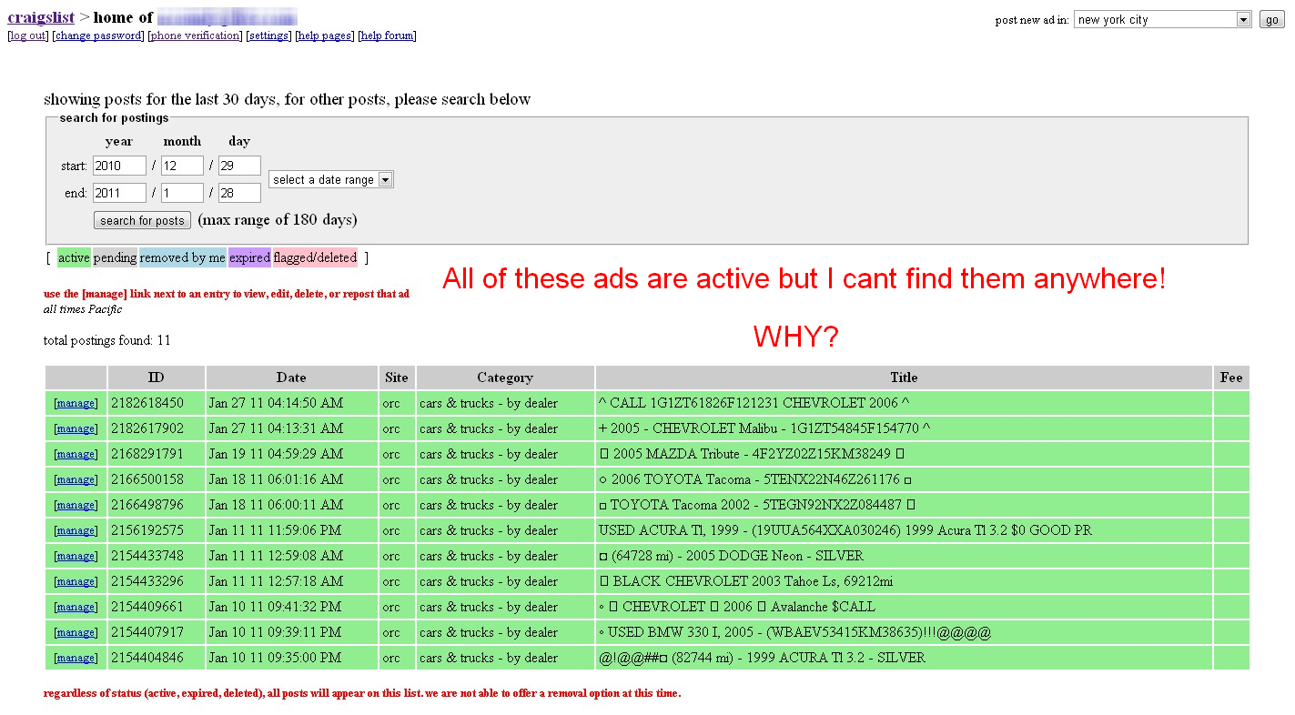
Task: Open the help pages link
Action: click(325, 35)
